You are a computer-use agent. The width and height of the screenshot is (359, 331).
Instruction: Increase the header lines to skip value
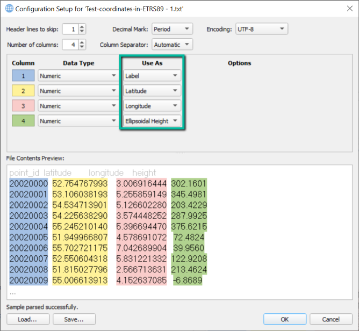click(x=82, y=26)
